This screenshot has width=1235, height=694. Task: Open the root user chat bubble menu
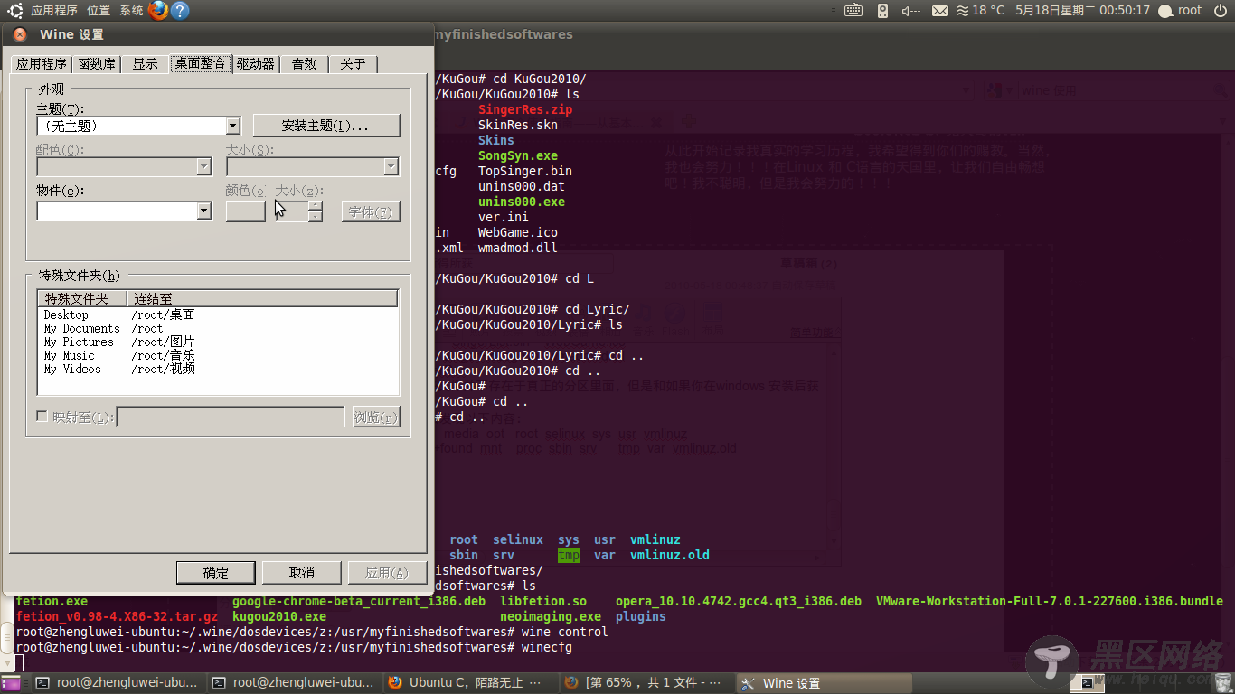[1181, 10]
